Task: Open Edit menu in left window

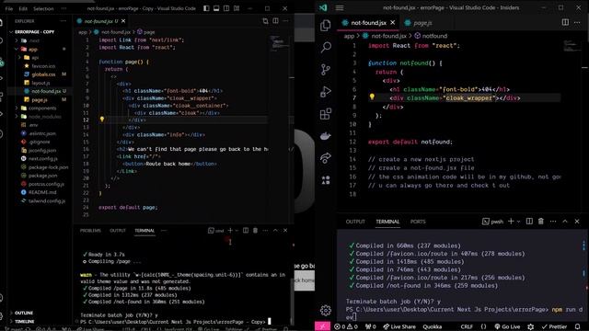Action: coord(23,8)
